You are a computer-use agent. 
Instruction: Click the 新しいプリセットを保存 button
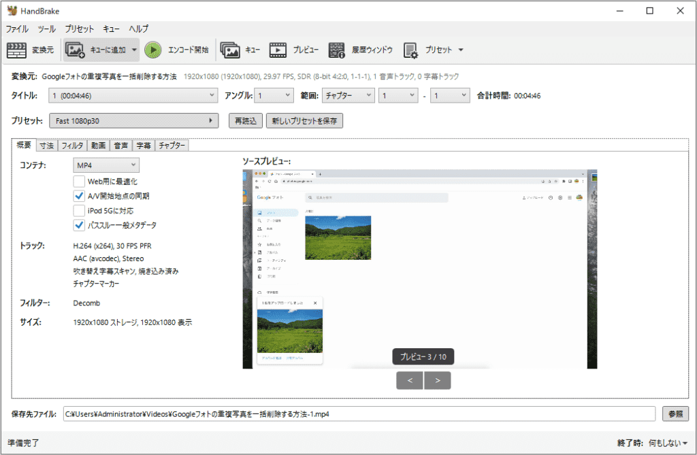click(304, 121)
